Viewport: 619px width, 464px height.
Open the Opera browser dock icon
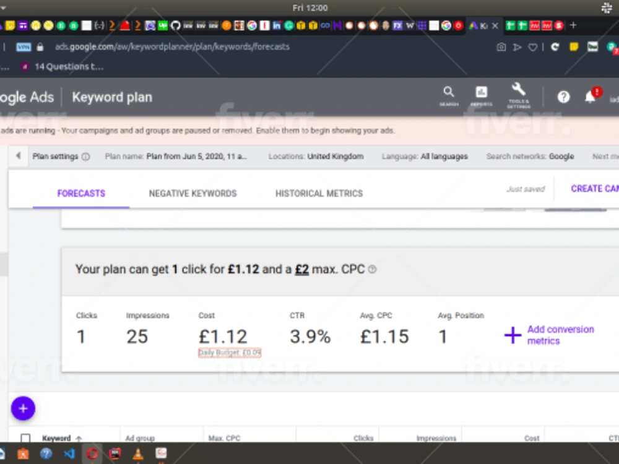[x=92, y=453]
